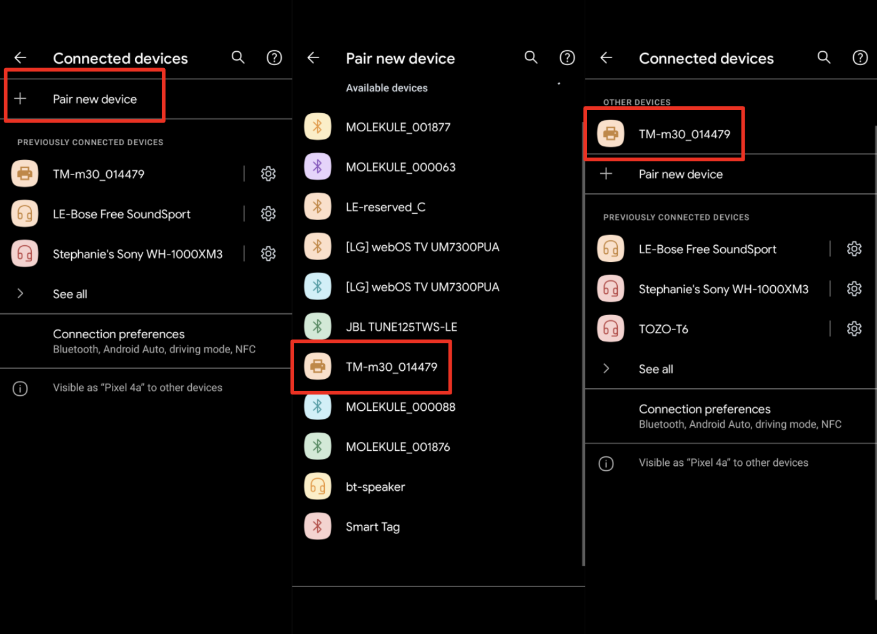Open settings gear for LE-Bose Free SoundSport in left panel
Screen dimensions: 877x634
pyautogui.click(x=268, y=214)
